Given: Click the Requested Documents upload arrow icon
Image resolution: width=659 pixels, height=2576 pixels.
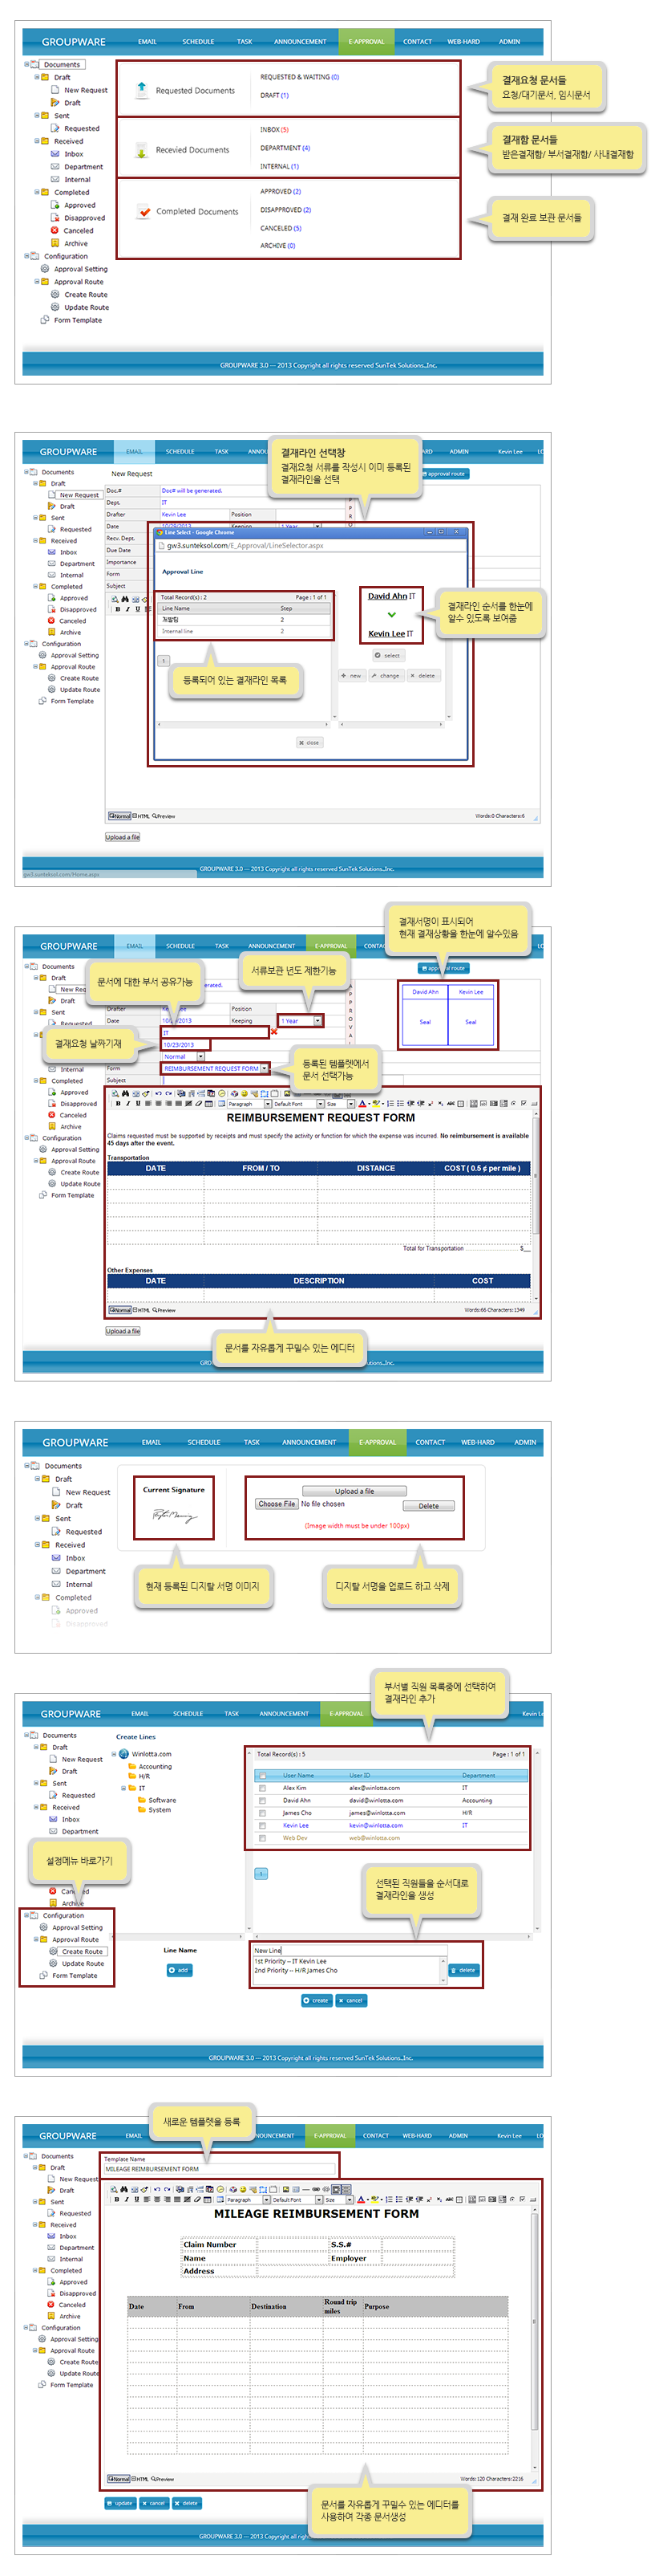Looking at the screenshot, I should click(142, 88).
